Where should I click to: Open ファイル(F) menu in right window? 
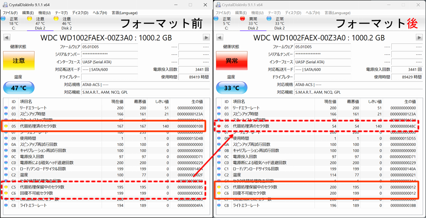click(x=223, y=13)
